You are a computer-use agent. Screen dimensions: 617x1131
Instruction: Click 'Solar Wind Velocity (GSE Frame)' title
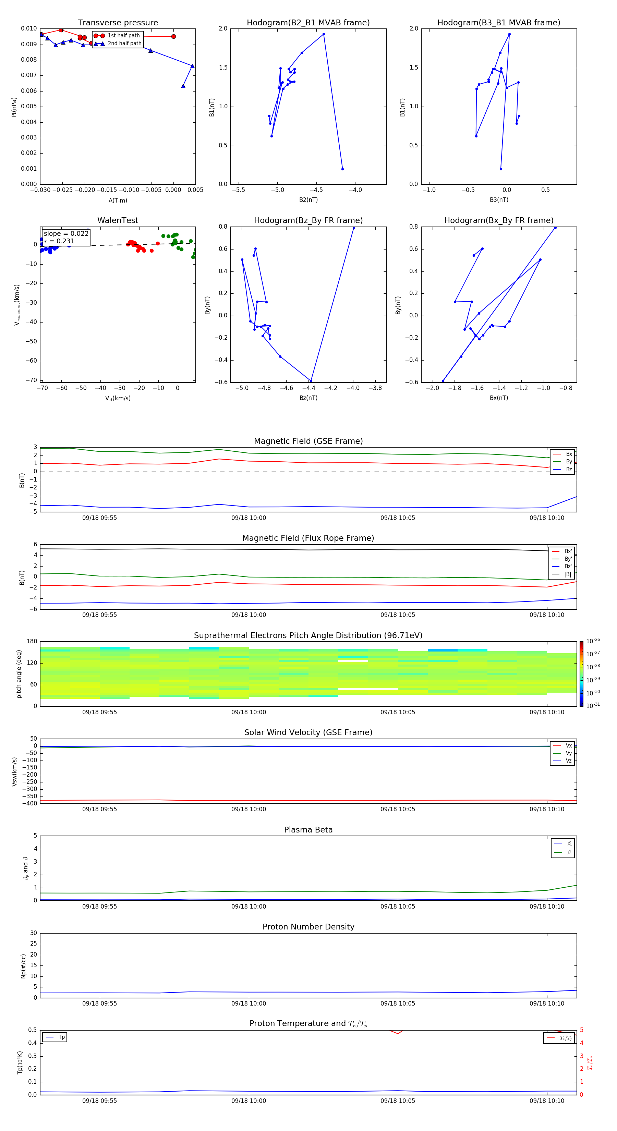[308, 733]
